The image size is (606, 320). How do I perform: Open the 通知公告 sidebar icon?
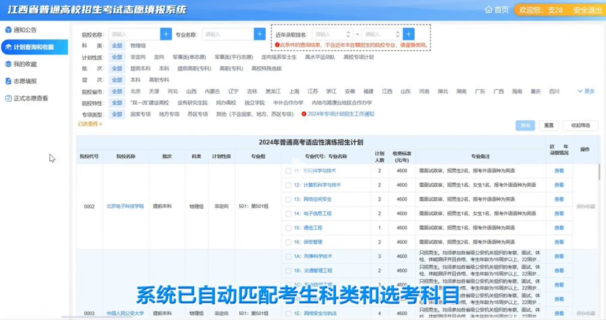[x=8, y=30]
